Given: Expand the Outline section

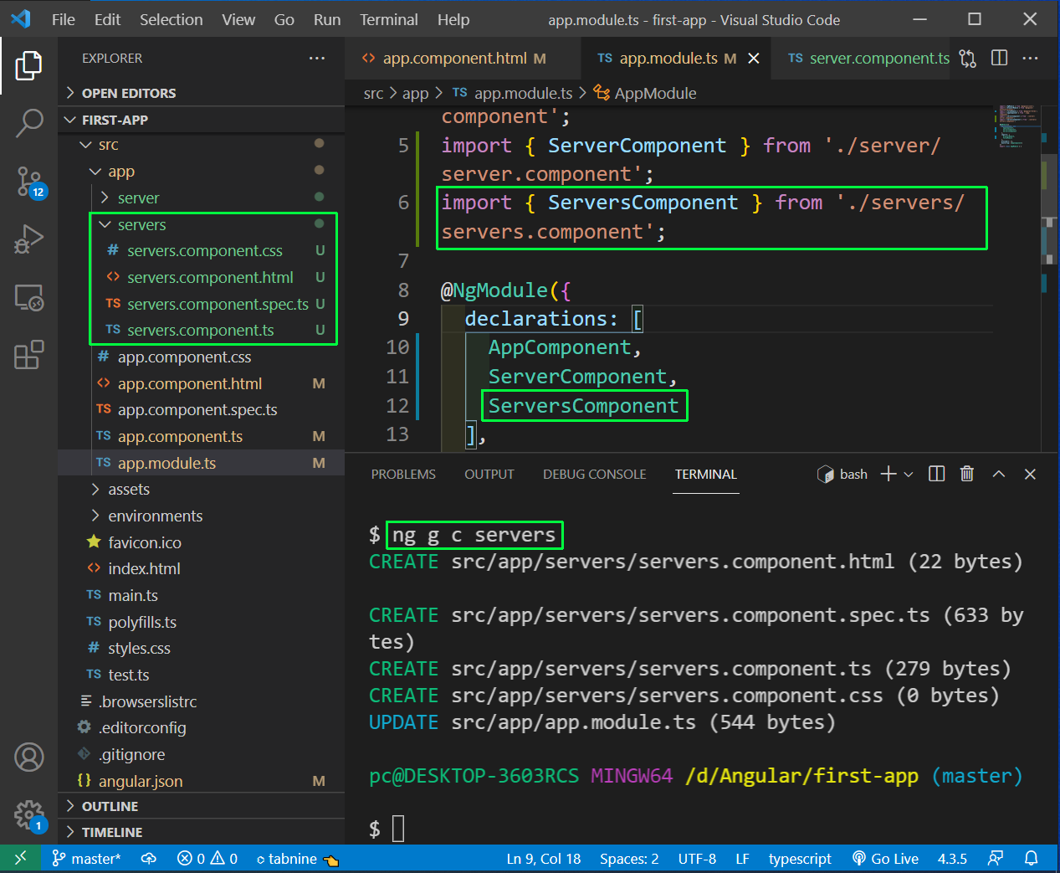Looking at the screenshot, I should point(201,806).
